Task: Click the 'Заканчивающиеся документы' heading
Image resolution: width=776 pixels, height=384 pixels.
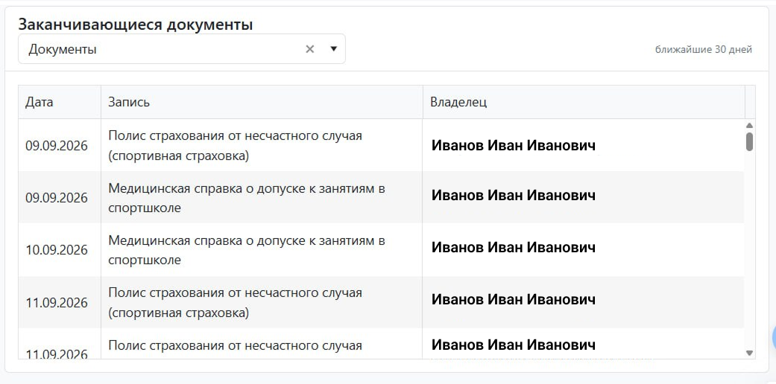Action: [x=136, y=25]
